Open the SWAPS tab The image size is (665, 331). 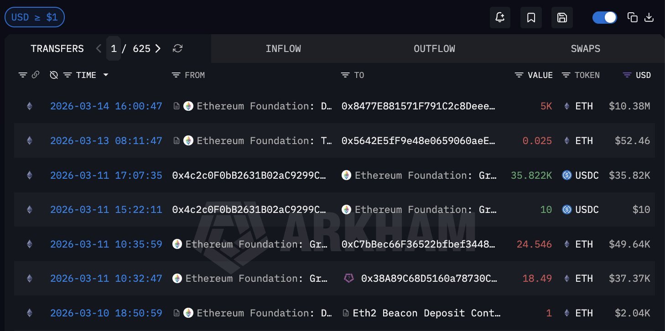(586, 48)
